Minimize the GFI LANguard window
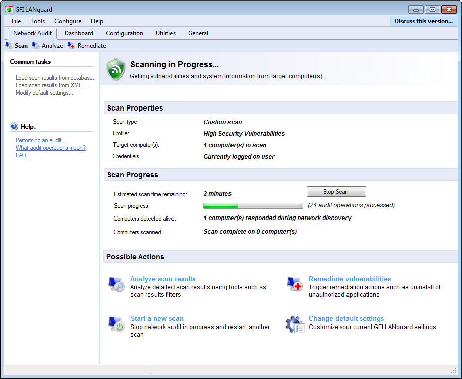The image size is (462, 379). pyautogui.click(x=416, y=10)
